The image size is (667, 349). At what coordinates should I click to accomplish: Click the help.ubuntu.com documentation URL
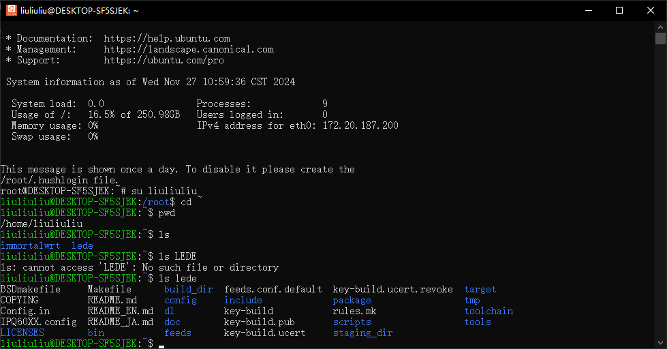pos(167,39)
